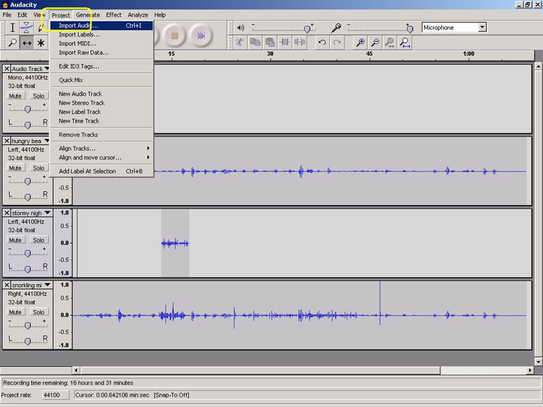Image resolution: width=543 pixels, height=407 pixels.
Task: Select the Envelope tool
Action: point(27,27)
